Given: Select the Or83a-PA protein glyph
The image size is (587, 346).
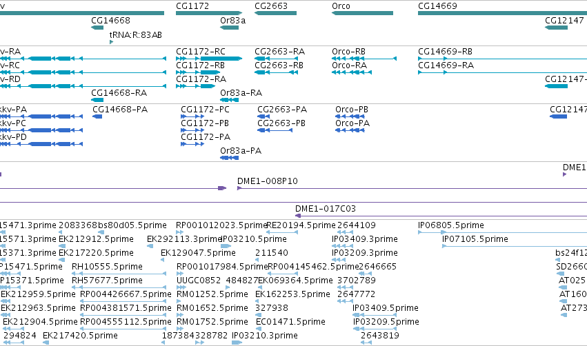Looking at the screenshot, I should click(229, 158).
